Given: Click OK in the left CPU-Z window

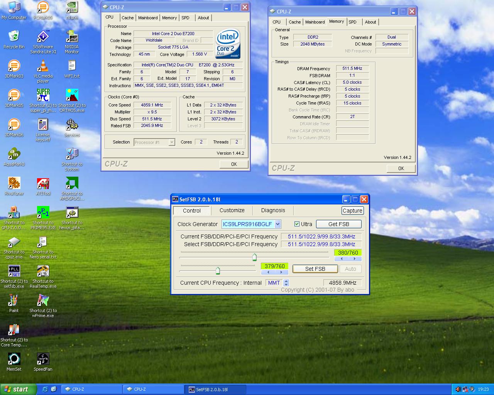Looking at the screenshot, I should (x=234, y=164).
